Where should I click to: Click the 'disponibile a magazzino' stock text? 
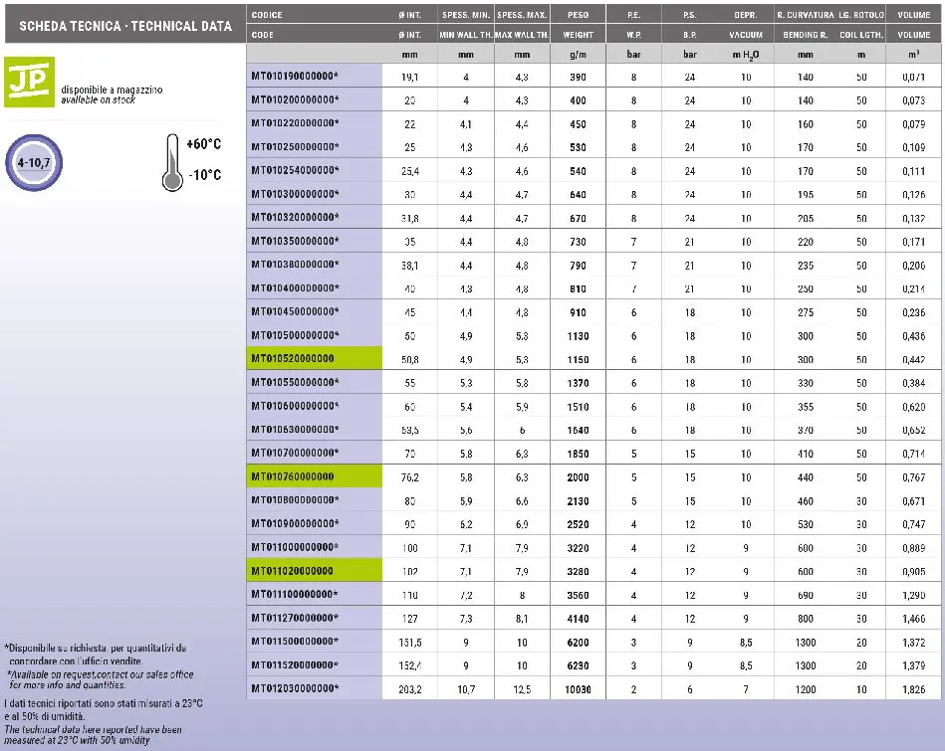click(112, 91)
